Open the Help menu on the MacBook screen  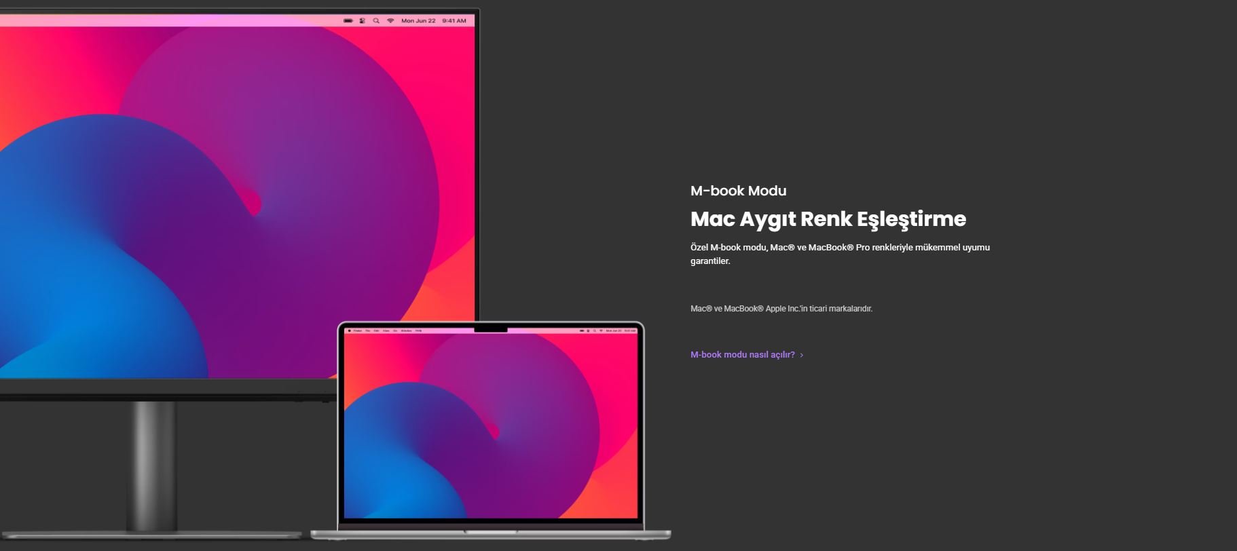click(419, 330)
